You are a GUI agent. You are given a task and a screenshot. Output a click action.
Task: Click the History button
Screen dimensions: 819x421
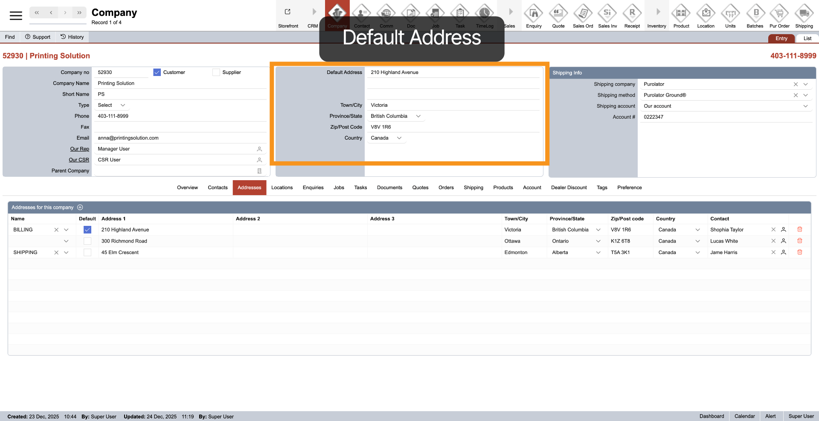tap(72, 37)
